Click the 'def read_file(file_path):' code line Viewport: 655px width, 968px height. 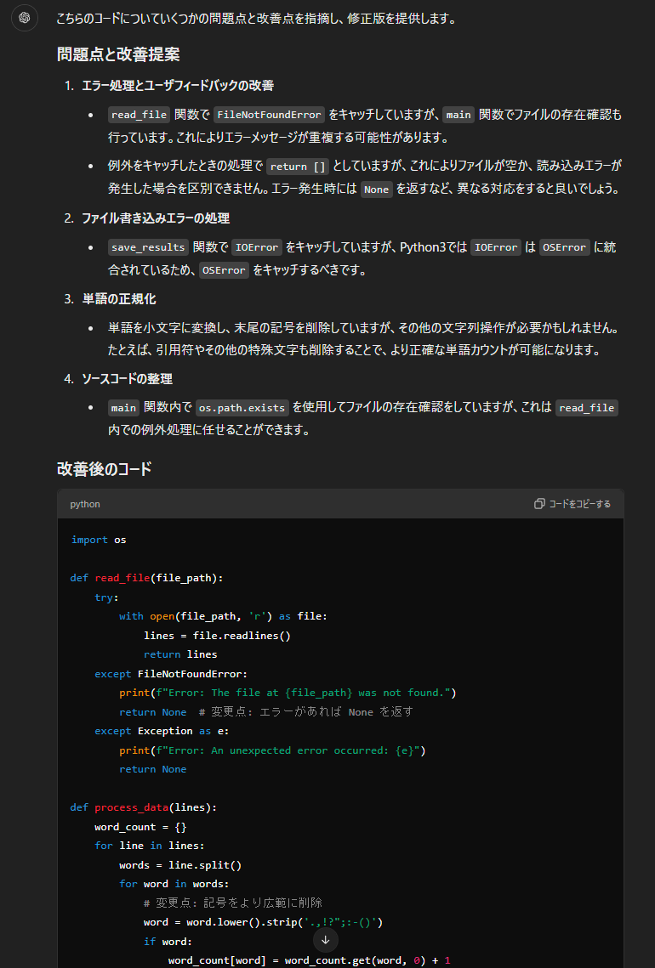point(146,578)
